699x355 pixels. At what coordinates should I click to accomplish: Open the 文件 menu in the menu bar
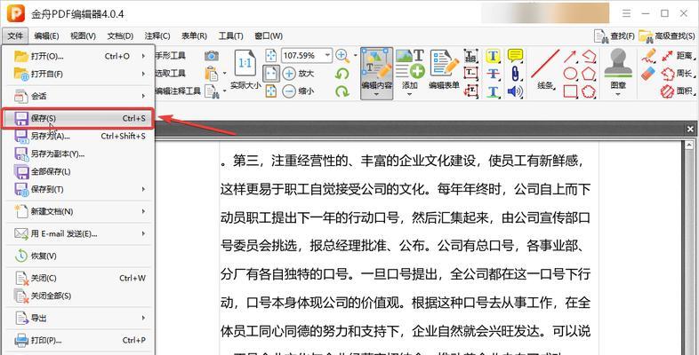15,35
